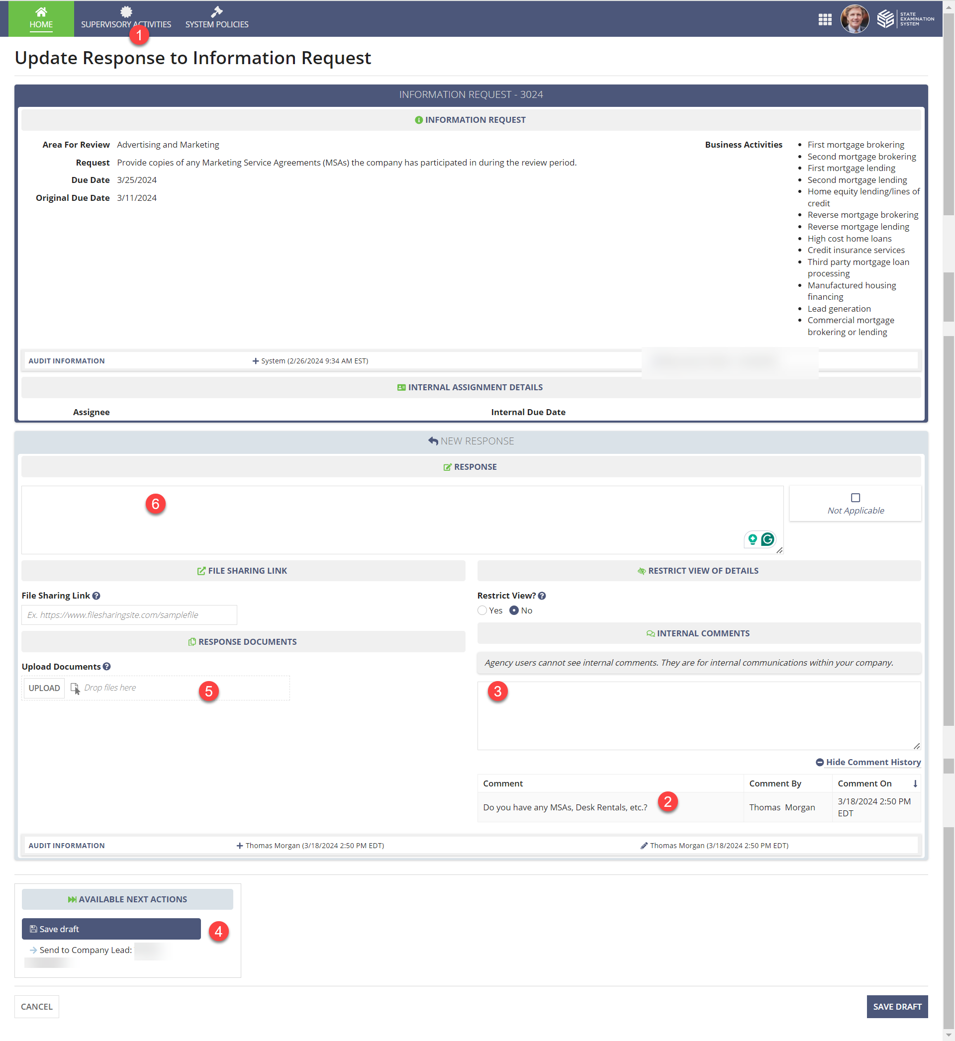Sort by Comment On column arrow
This screenshot has width=955, height=1041.
[x=915, y=783]
